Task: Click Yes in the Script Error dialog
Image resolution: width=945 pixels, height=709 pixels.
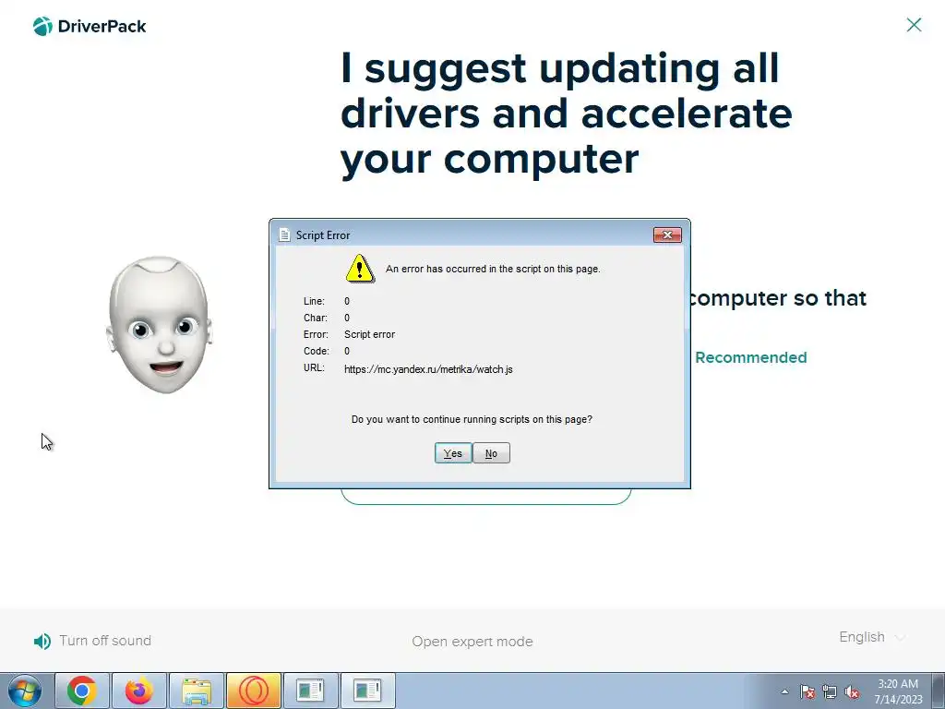Action: click(x=452, y=453)
